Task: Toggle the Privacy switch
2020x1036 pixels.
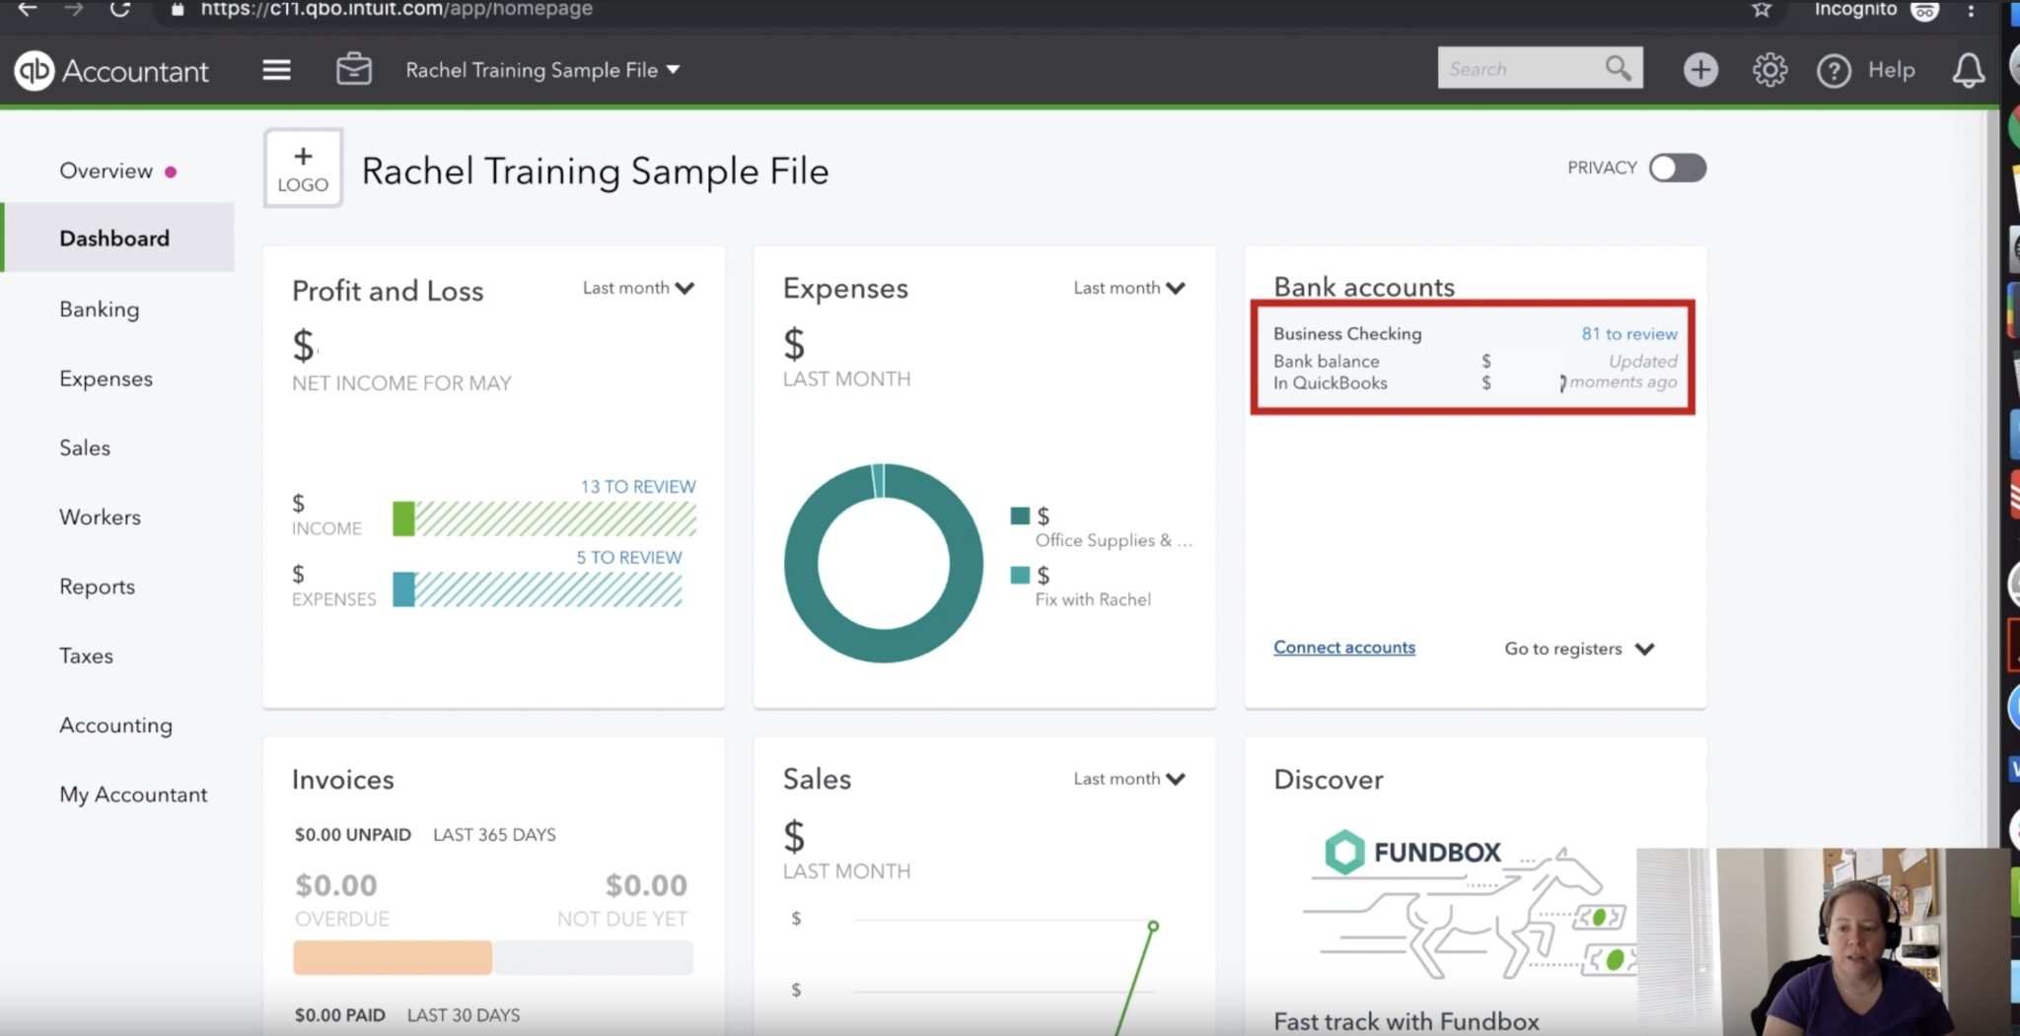Action: [x=1678, y=168]
